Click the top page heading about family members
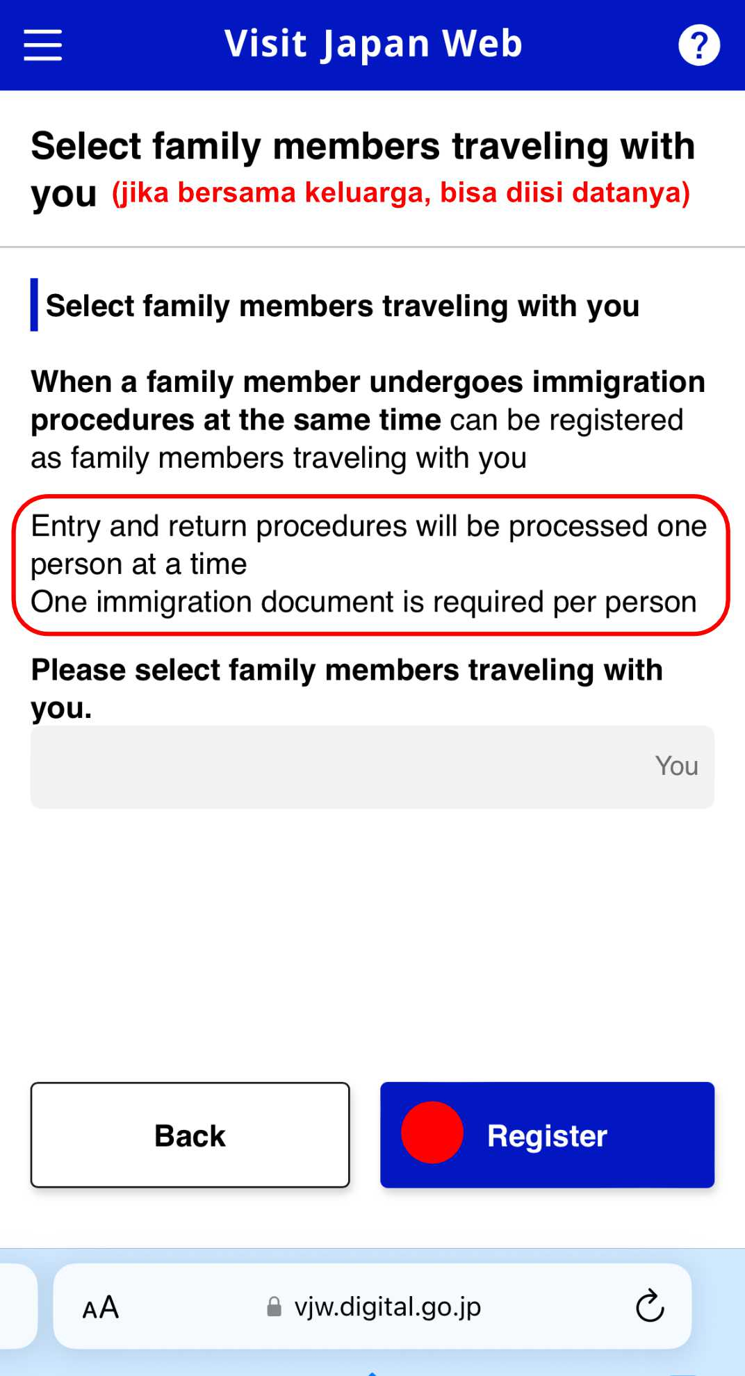This screenshot has width=745, height=1376. click(x=363, y=170)
